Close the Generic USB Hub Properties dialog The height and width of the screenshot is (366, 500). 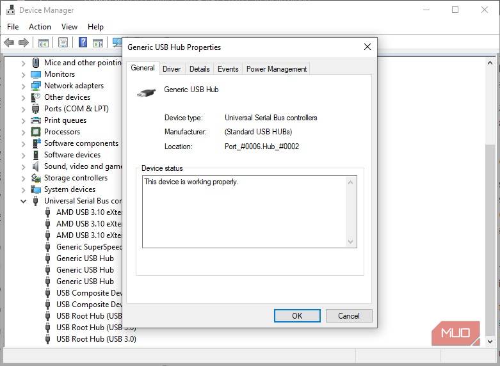[367, 47]
